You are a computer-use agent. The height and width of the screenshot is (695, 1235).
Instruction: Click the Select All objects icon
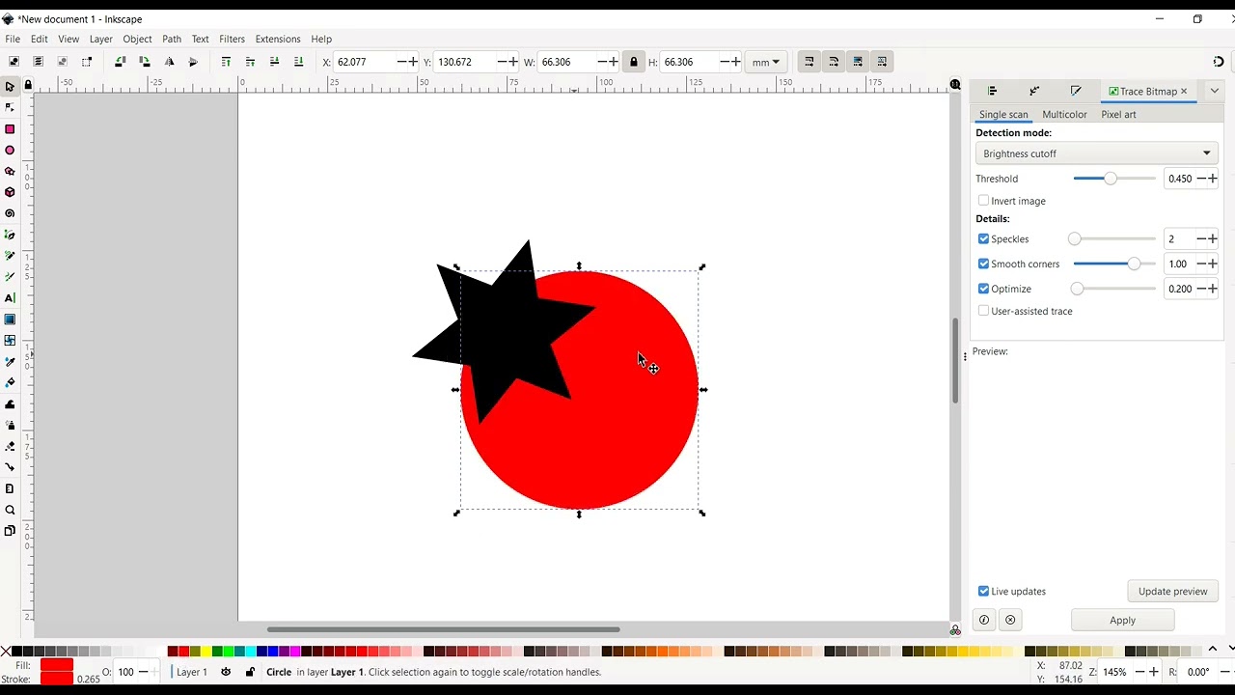(14, 62)
